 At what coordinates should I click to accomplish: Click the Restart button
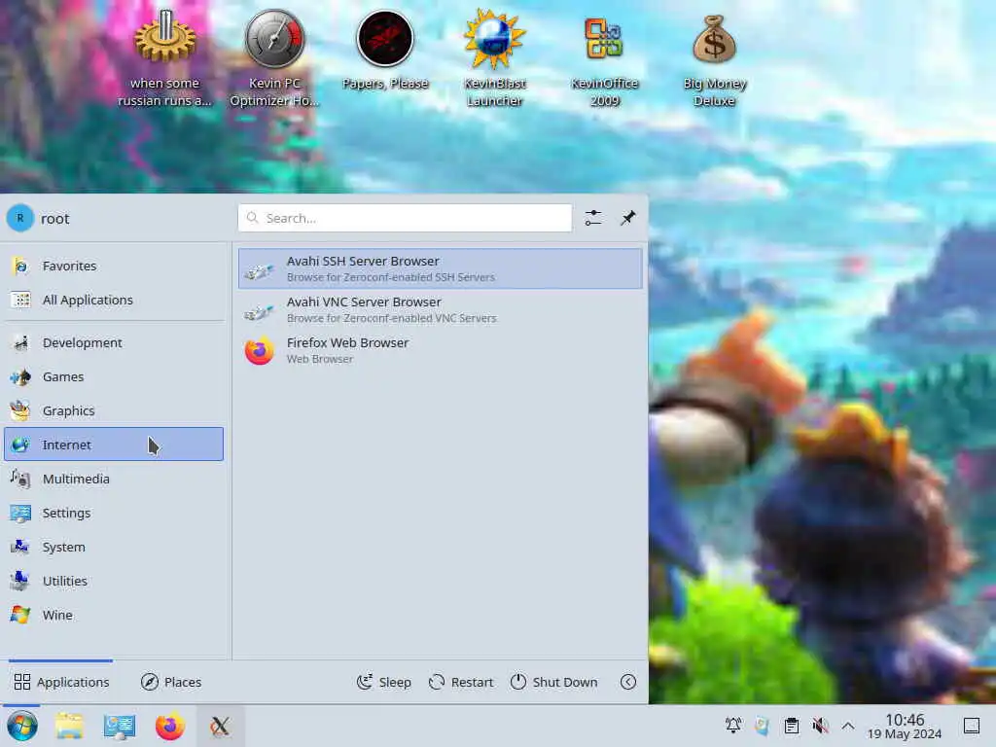click(460, 682)
